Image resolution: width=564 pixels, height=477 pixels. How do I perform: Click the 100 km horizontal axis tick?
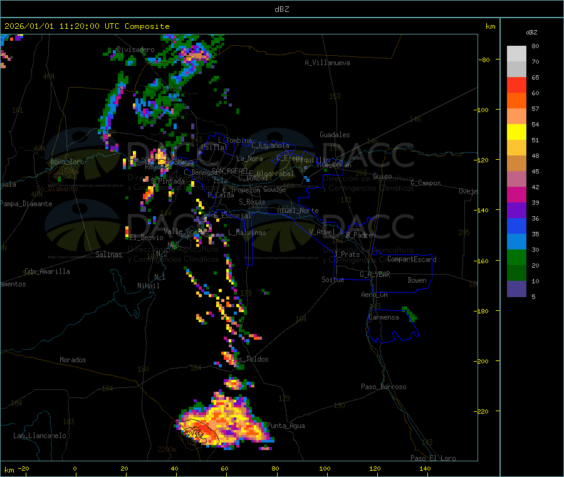(x=325, y=468)
